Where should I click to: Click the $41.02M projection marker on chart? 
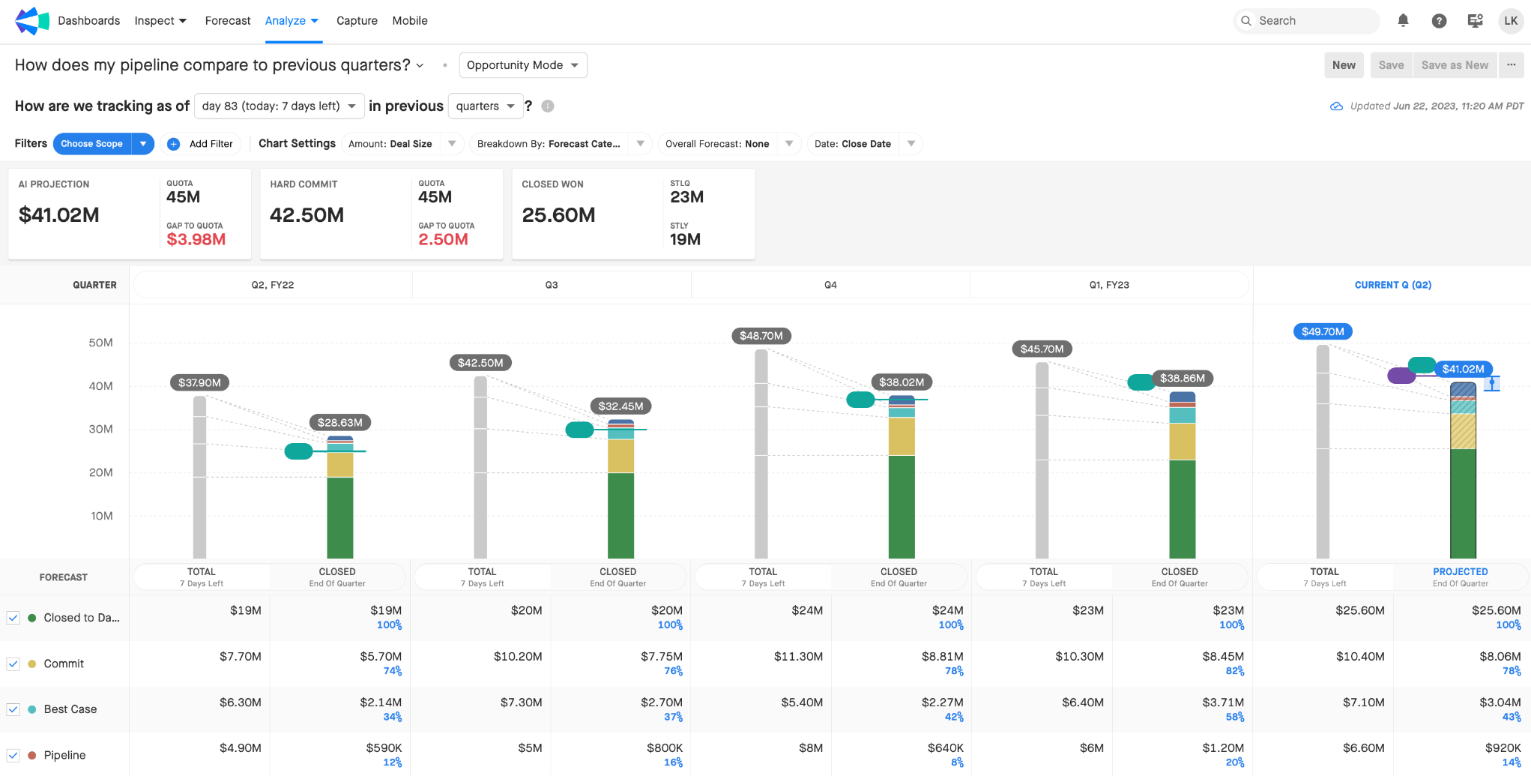[x=1463, y=369]
